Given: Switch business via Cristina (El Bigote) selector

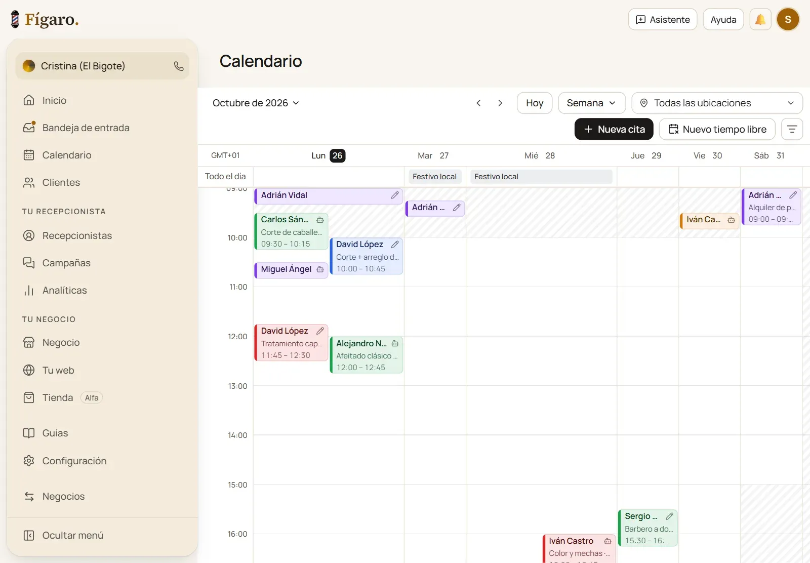Looking at the screenshot, I should (x=102, y=66).
